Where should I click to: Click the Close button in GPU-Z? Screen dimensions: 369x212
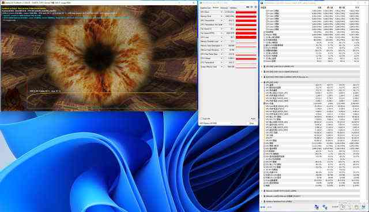point(251,123)
